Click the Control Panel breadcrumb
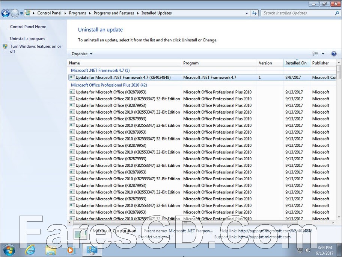This screenshot has height=257, width=342. [49, 13]
